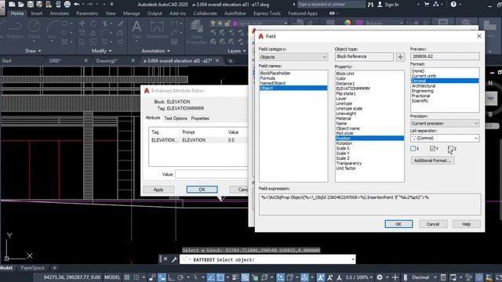
Task: Click the New drawing icon in quick access toolbar
Action: click(x=12, y=5)
